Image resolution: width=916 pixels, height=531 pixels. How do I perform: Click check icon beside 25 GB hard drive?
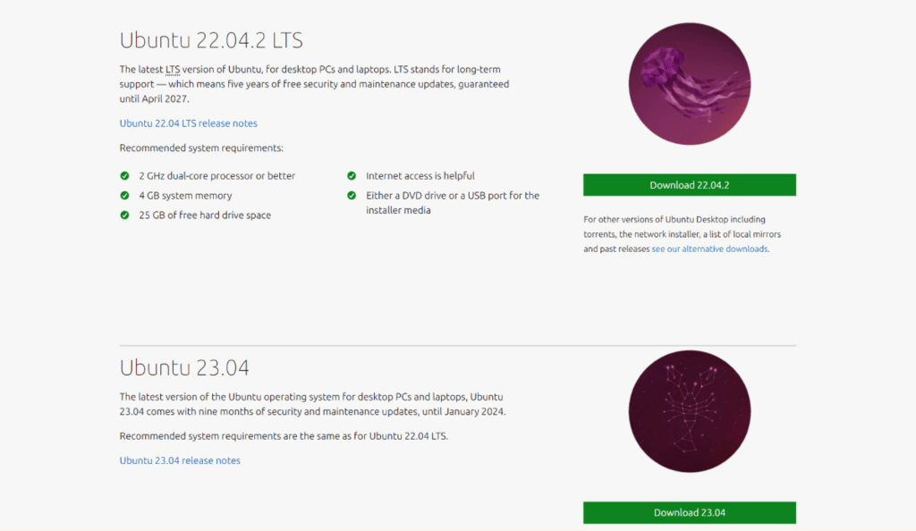pos(124,215)
